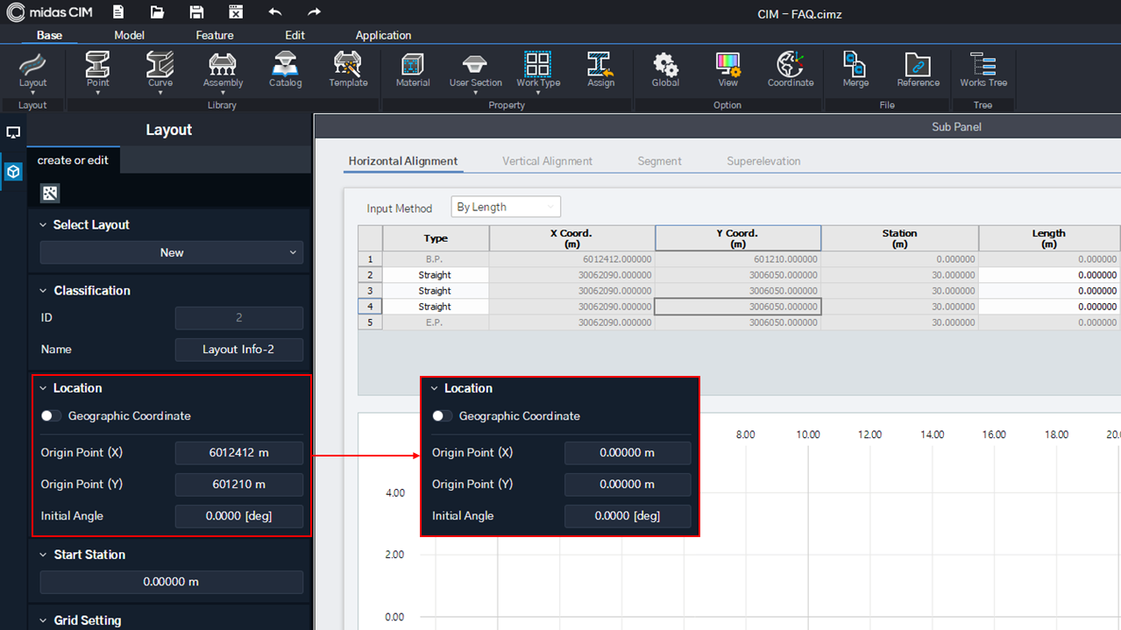Select row 4 Straight in the alignment table
The image size is (1121, 630).
(x=436, y=306)
